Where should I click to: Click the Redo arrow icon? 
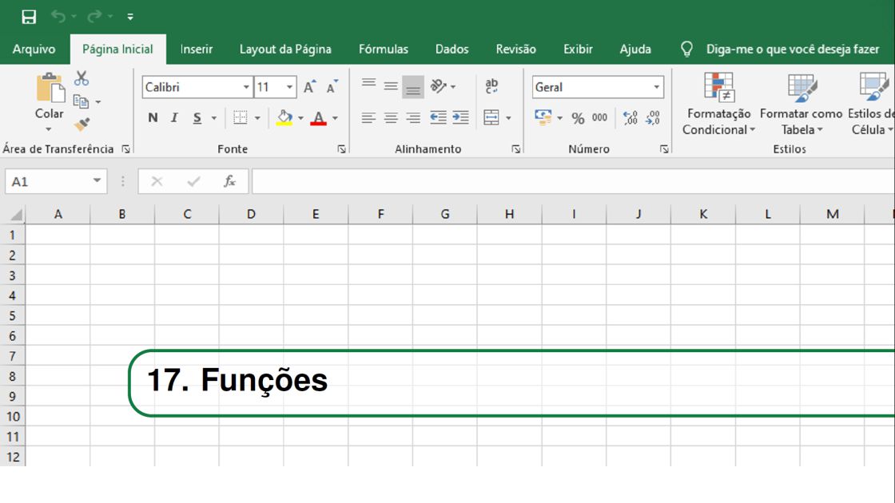click(x=94, y=17)
